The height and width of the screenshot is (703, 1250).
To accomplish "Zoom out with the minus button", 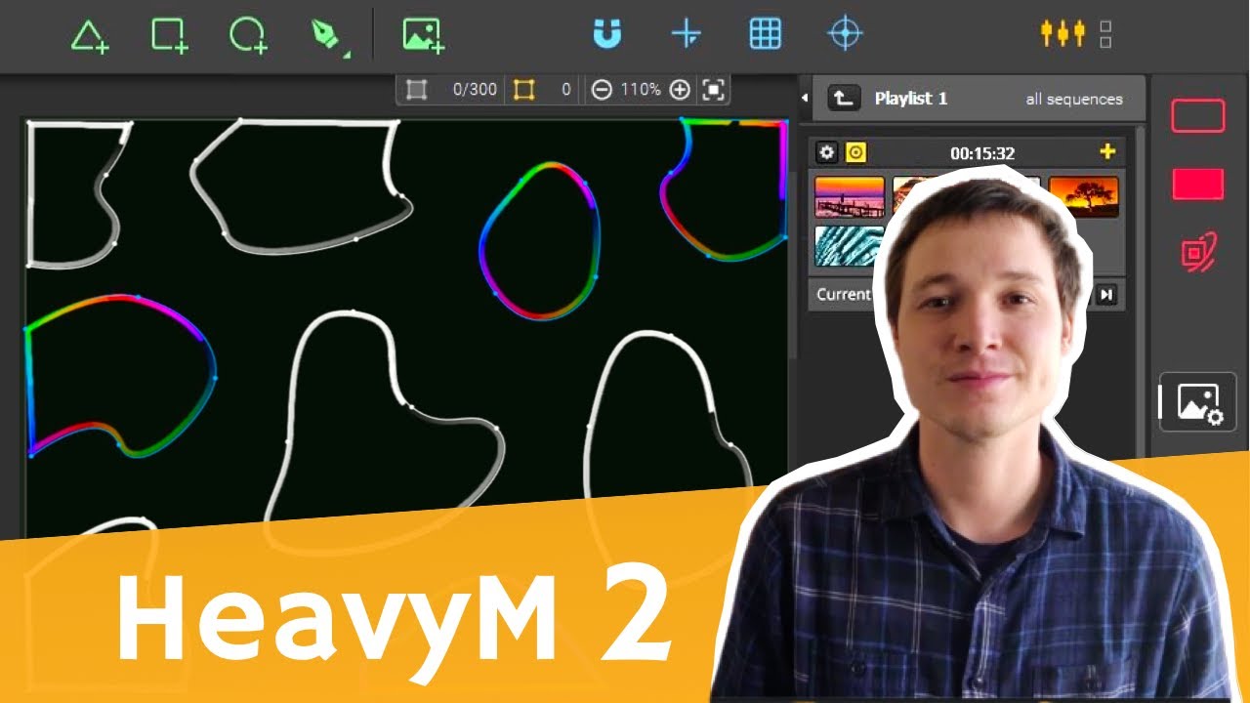I will click(602, 90).
